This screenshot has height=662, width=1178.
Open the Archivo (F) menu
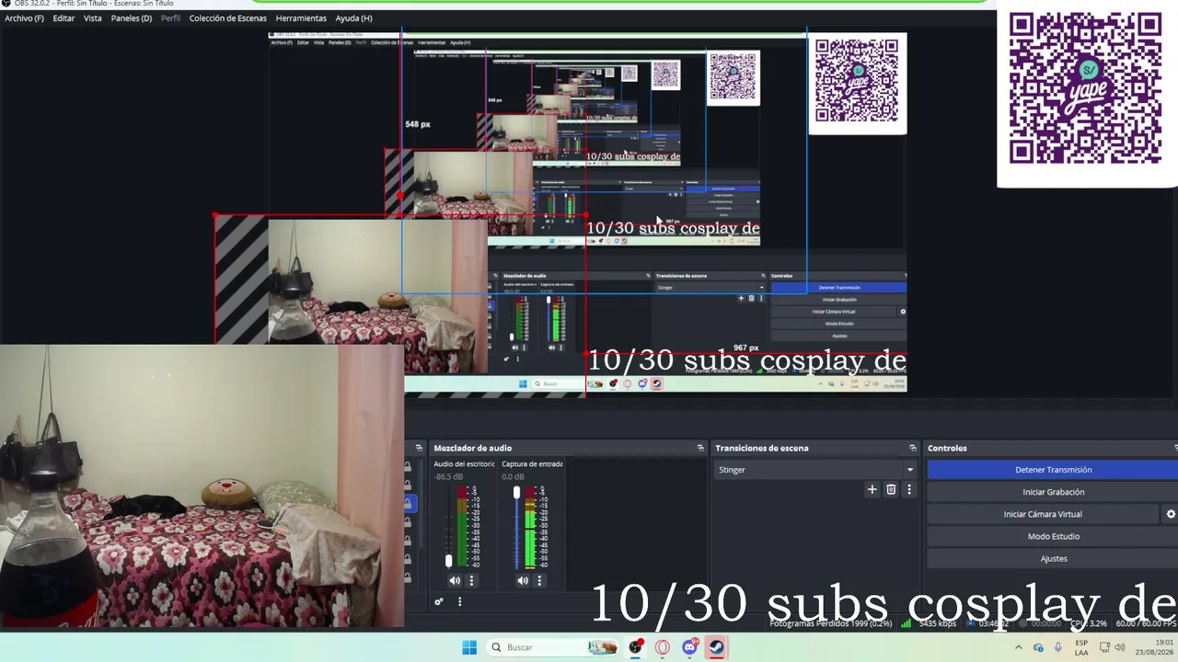tap(24, 18)
